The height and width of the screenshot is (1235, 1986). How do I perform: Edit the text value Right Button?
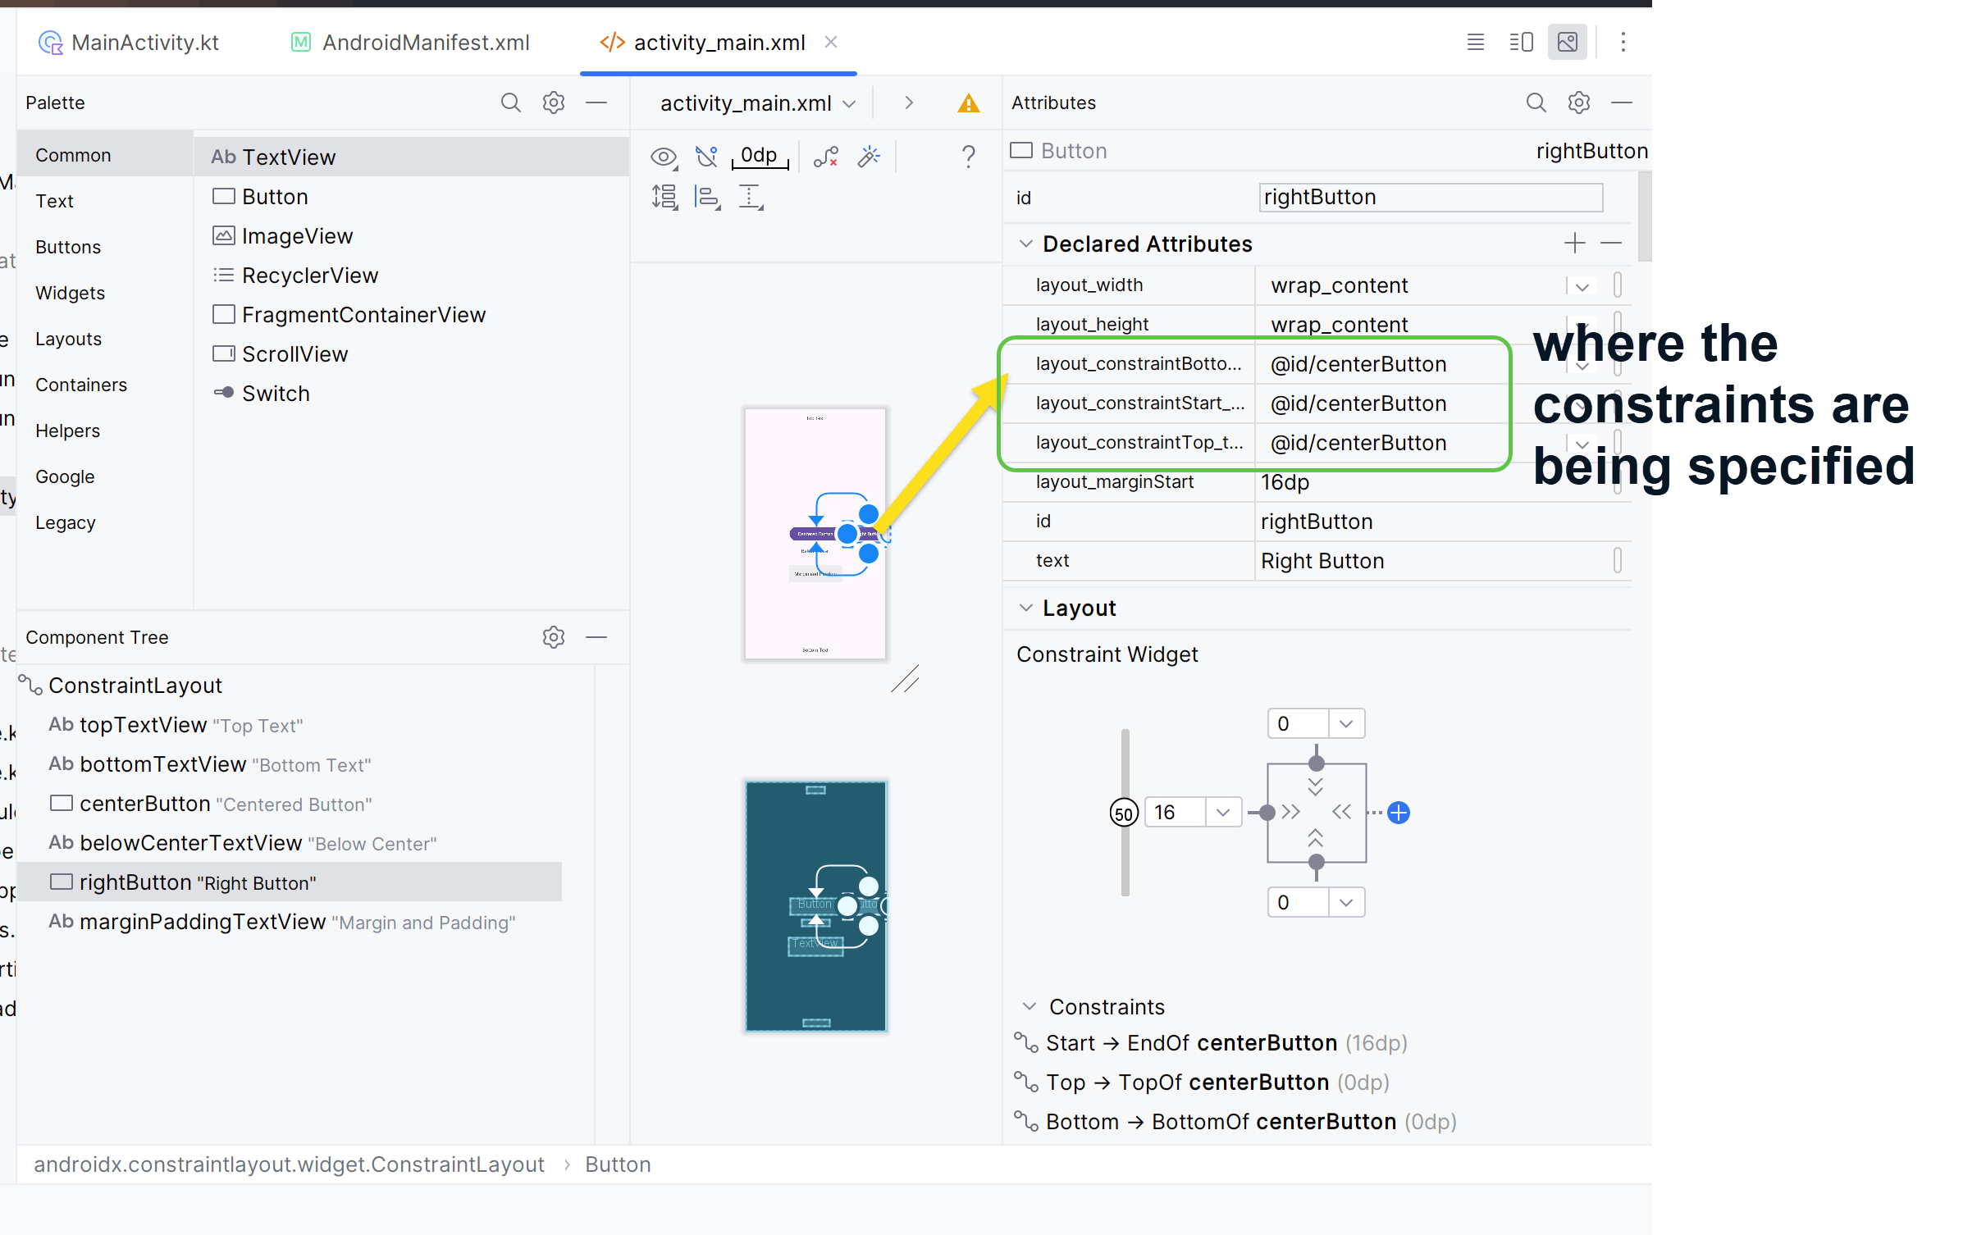[1432, 561]
